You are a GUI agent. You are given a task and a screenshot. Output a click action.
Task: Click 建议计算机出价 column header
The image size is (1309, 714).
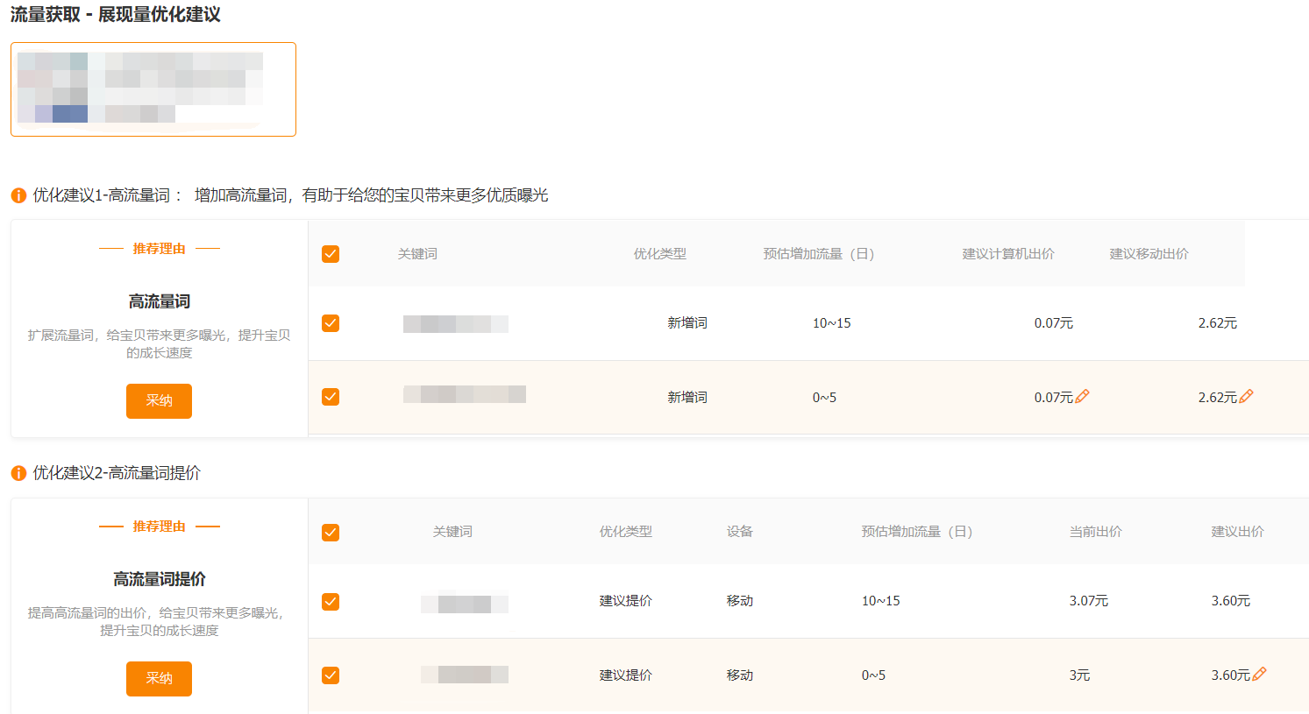tap(1008, 254)
